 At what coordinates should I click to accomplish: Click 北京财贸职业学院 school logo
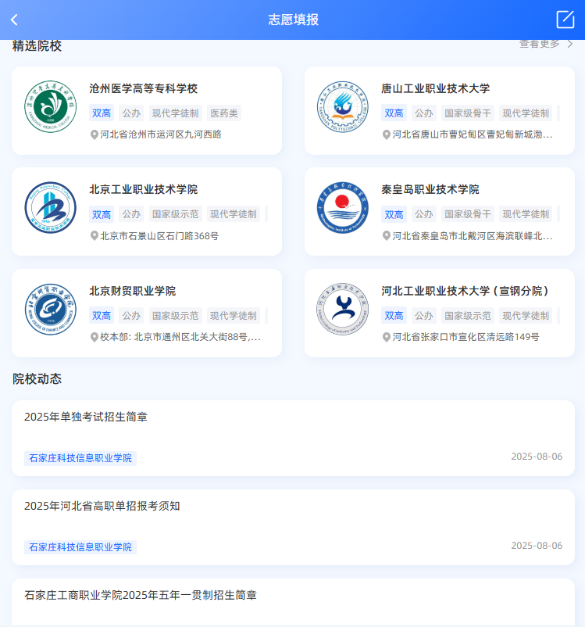click(x=50, y=310)
